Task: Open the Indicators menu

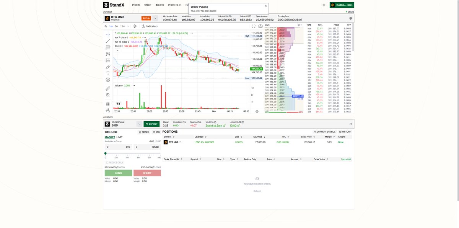Action: [x=150, y=26]
